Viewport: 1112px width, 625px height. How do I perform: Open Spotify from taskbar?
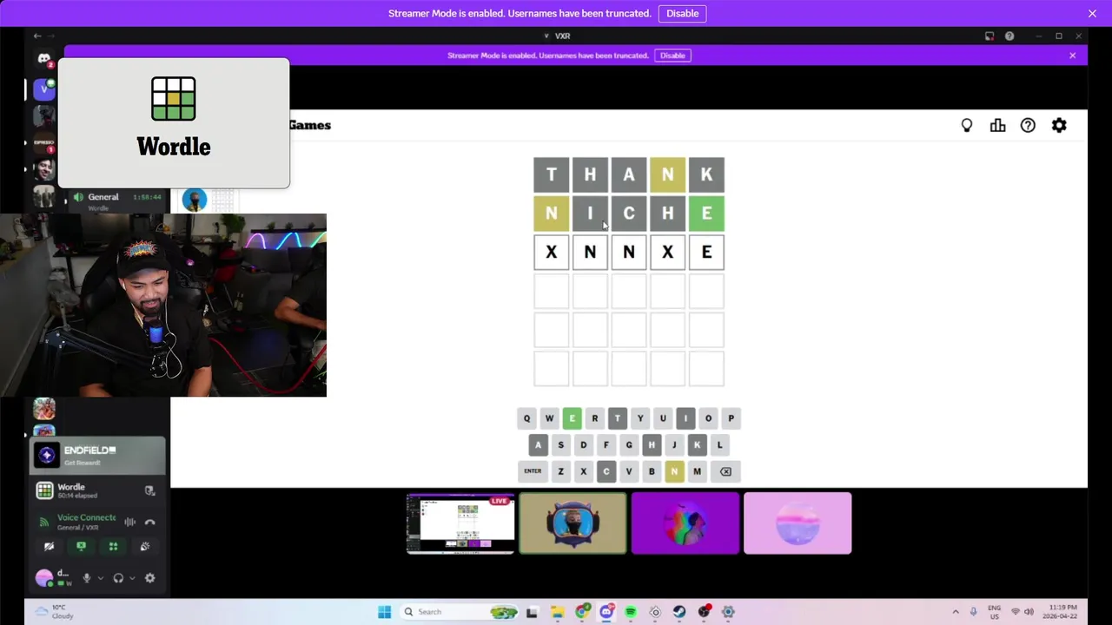coord(631,612)
